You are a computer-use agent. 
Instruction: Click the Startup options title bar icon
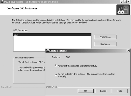click(x=47, y=51)
